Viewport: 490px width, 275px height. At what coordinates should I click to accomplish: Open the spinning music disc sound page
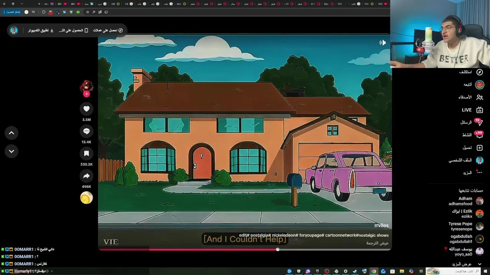(x=87, y=198)
